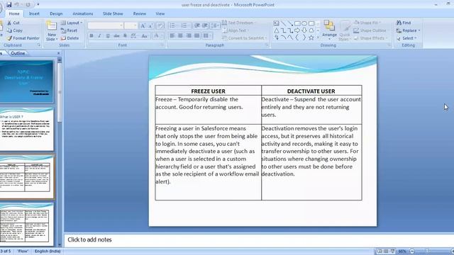Open Replace dropdown
The height and width of the screenshot is (255, 454).
click(409, 30)
